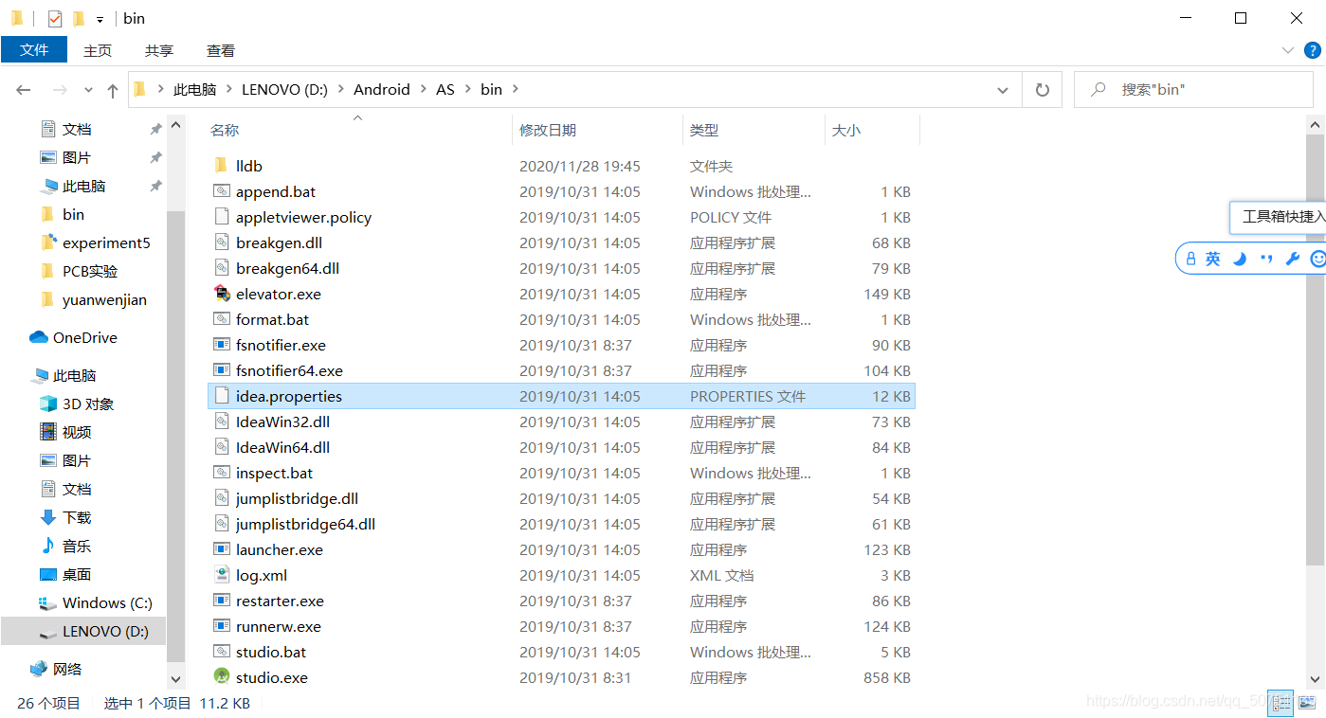The height and width of the screenshot is (718, 1326).
Task: Toggle IME punctuation mode icon
Action: (x=1265, y=259)
